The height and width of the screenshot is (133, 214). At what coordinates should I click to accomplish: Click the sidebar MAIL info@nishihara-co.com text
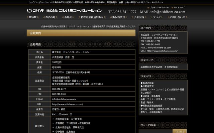click(x=156, y=48)
